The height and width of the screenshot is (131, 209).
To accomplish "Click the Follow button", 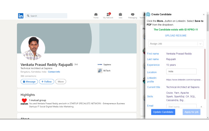I will 47,82.
